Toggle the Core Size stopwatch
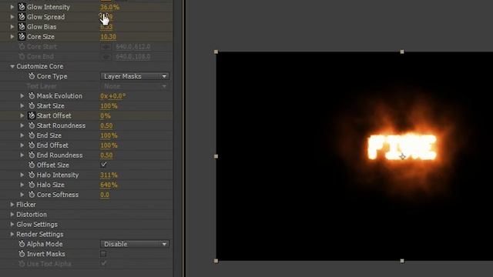 22,37
